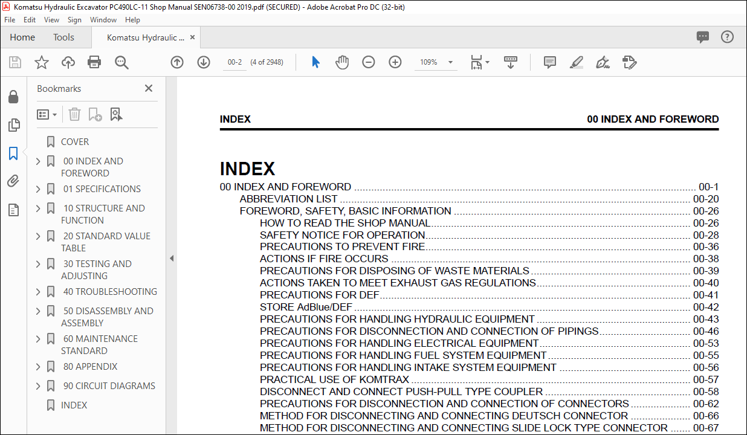Expand the 10 STRUCTURE AND FUNCTION bookmark
Screen dimensions: 747x435
(38, 208)
